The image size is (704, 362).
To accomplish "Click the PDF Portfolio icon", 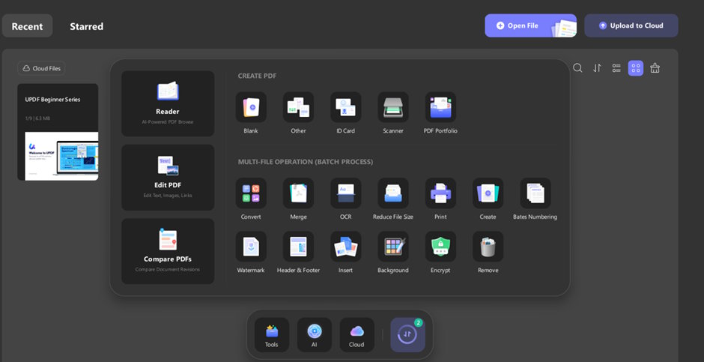I will pyautogui.click(x=440, y=108).
